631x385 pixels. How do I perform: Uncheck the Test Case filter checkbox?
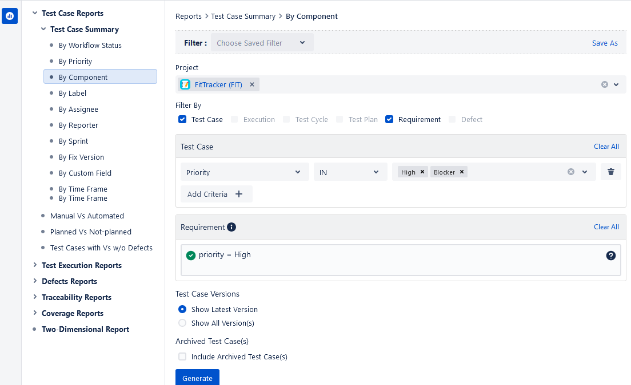click(182, 119)
